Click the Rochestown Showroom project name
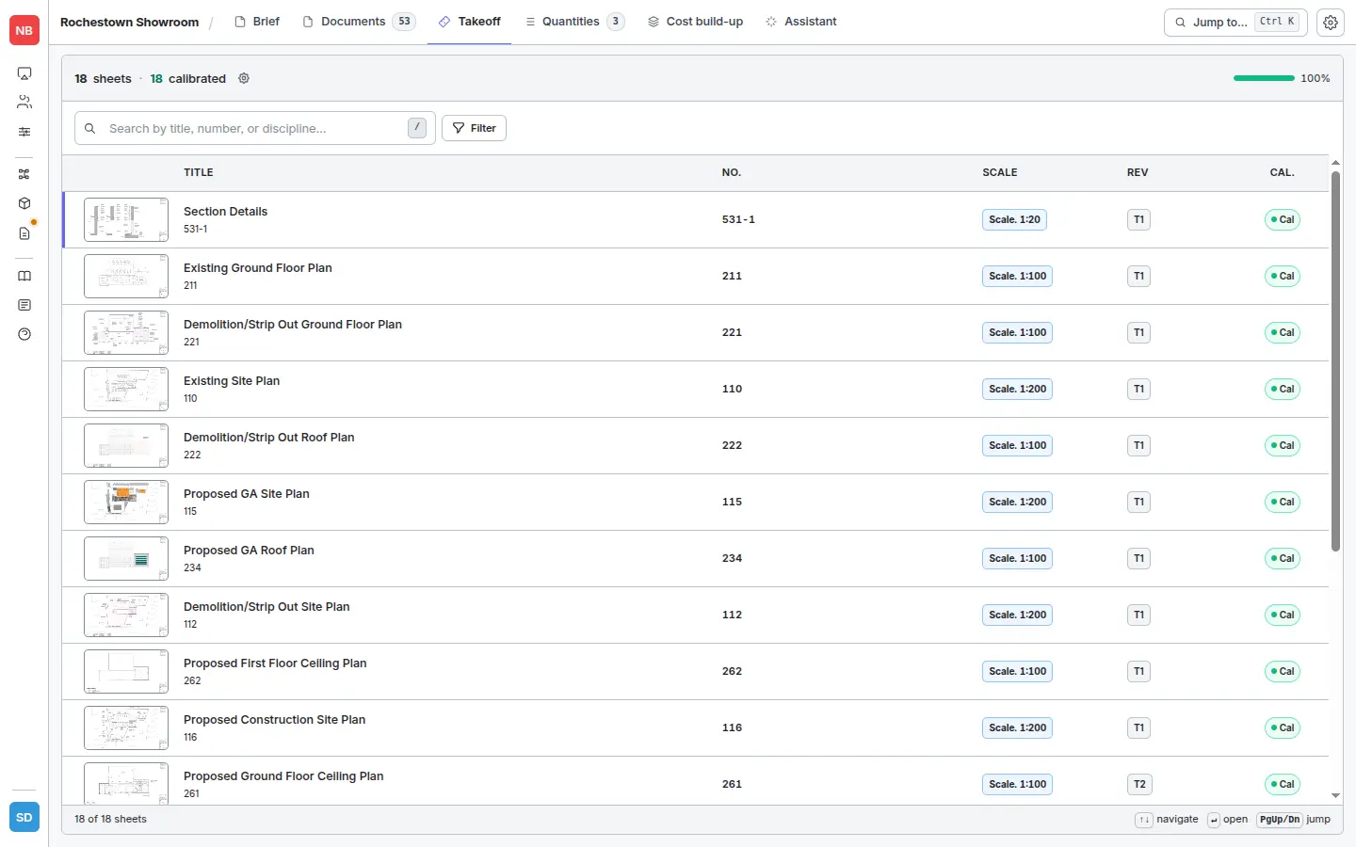 point(130,22)
